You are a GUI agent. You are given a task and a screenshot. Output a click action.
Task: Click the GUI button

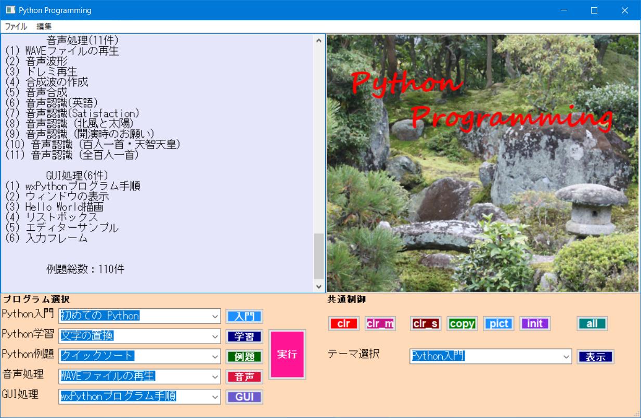[244, 397]
